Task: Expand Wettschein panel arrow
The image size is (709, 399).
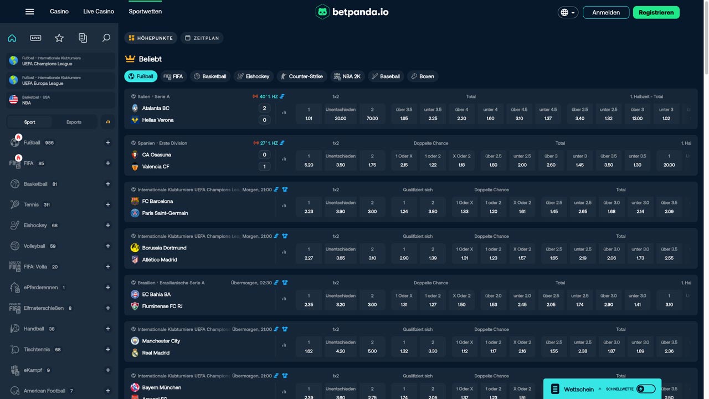Action: 600,389
